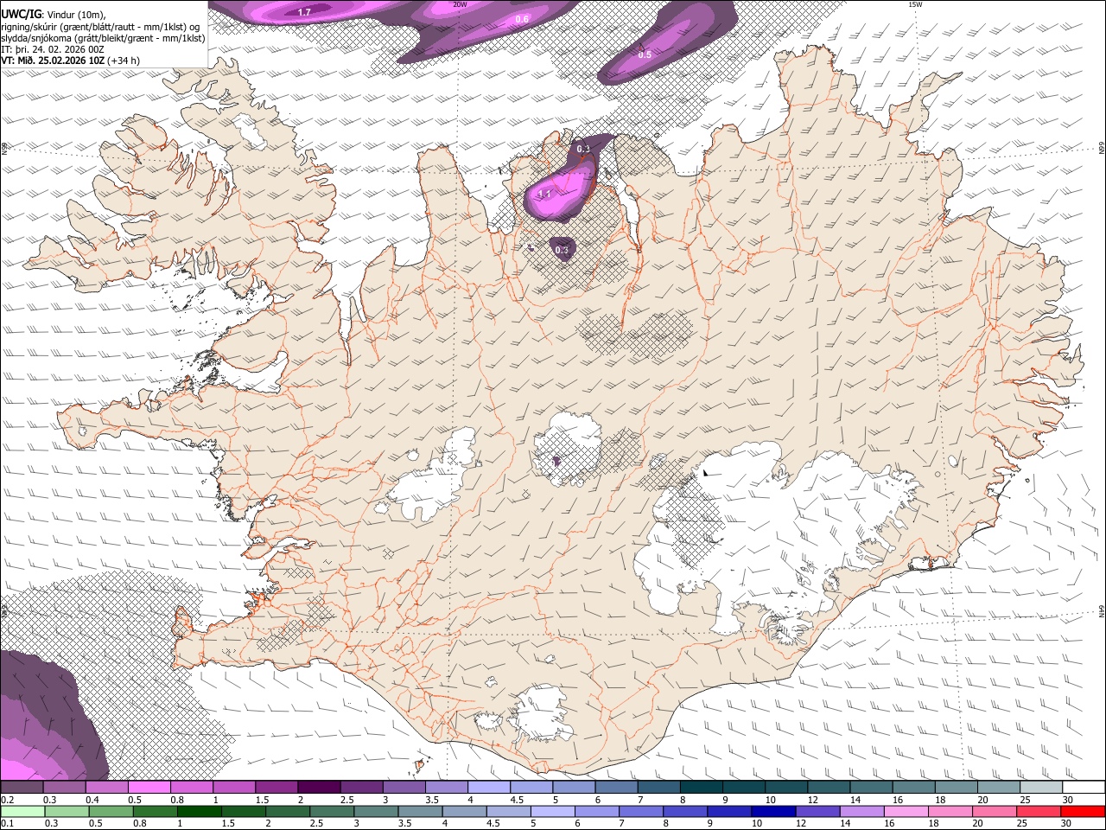Screen dimensions: 1106x830
Task: Click the 15W longitude label
Action: (916, 4)
